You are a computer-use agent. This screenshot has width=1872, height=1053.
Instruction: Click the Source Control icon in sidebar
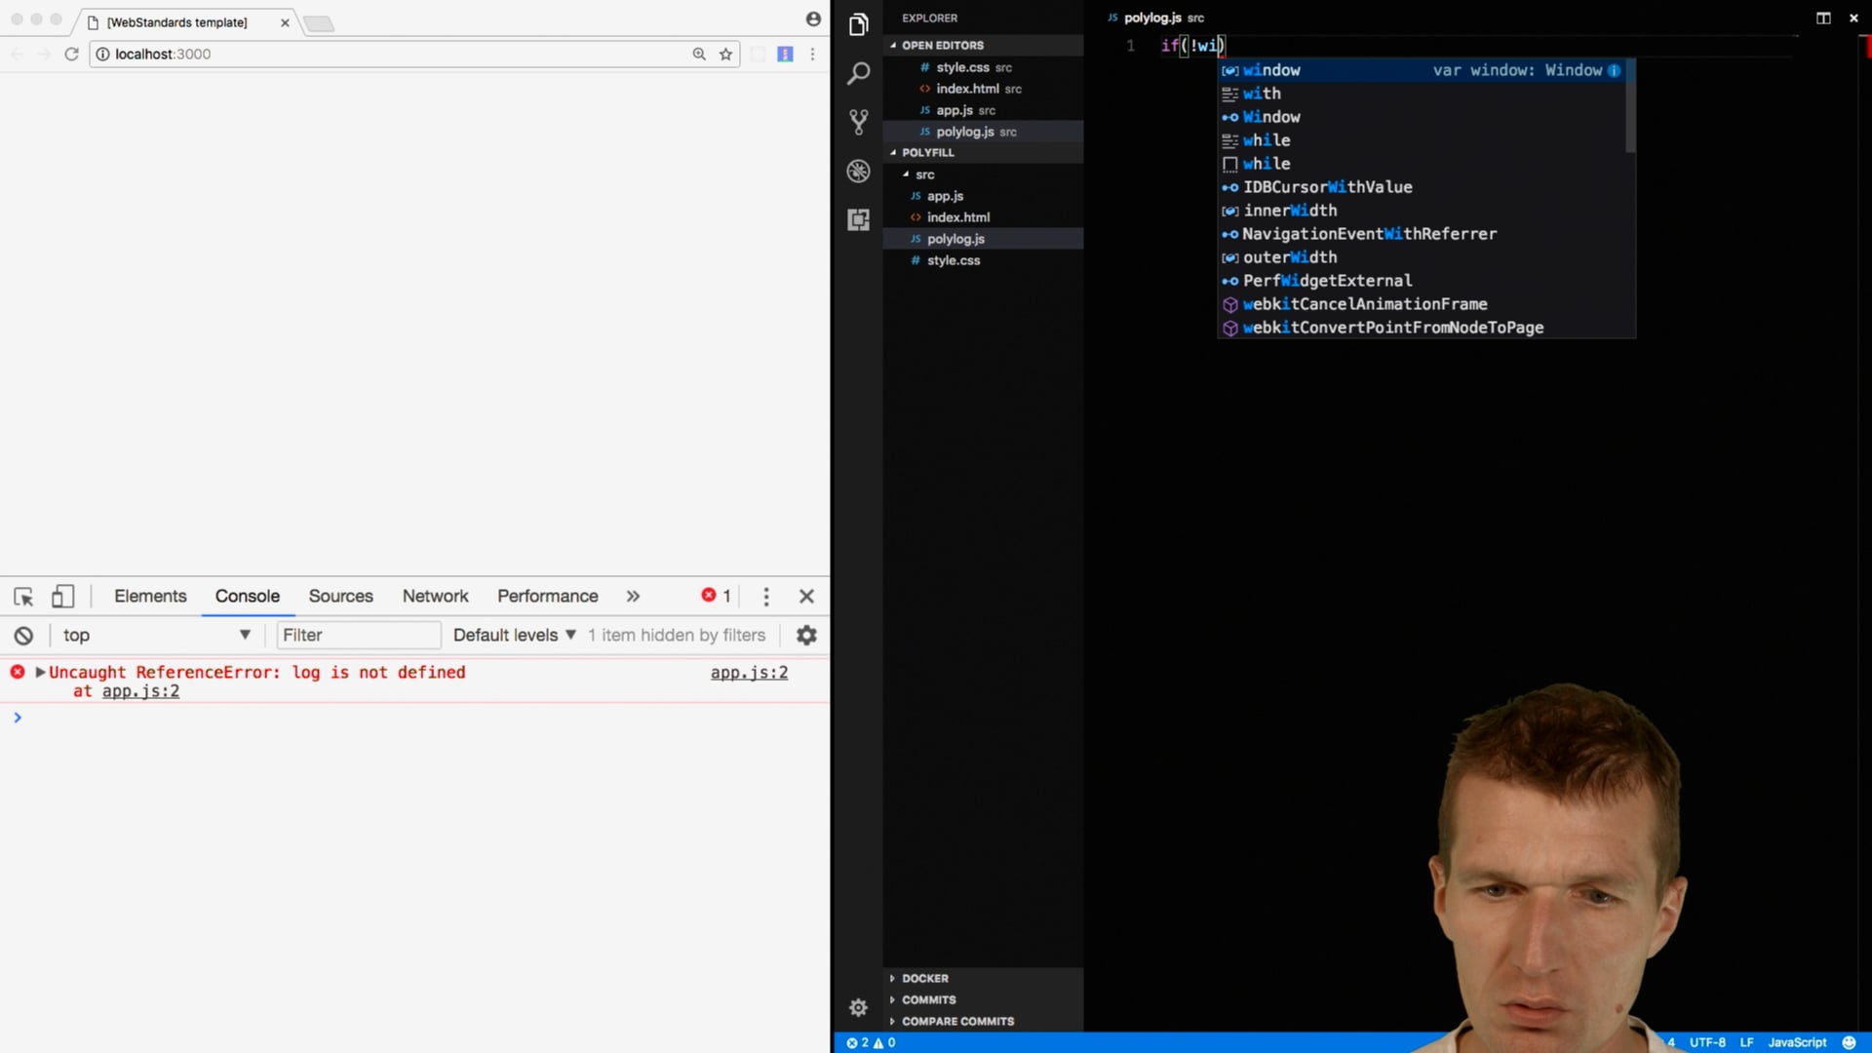pyautogui.click(x=858, y=121)
